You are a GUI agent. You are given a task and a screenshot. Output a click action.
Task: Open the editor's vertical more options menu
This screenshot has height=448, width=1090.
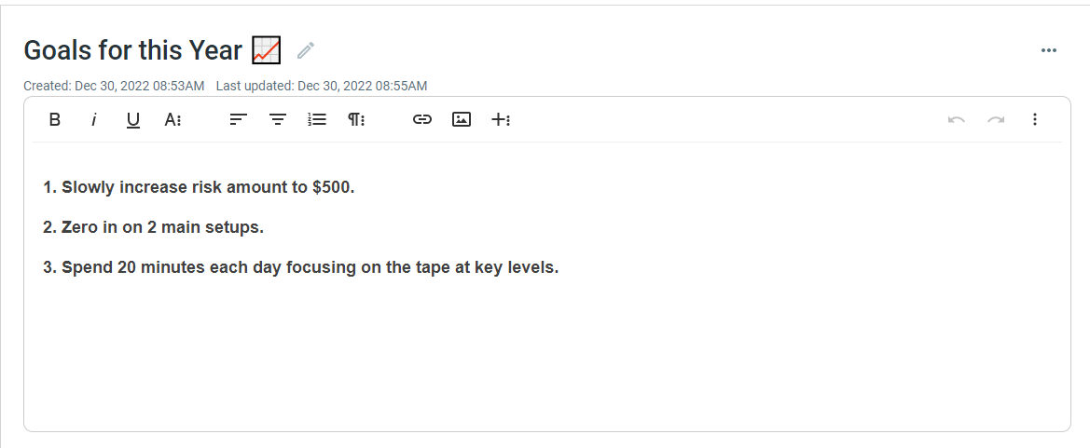(1035, 119)
